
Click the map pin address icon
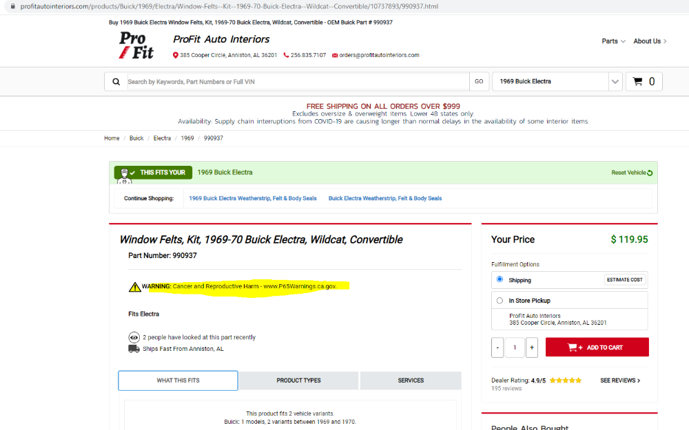point(175,55)
